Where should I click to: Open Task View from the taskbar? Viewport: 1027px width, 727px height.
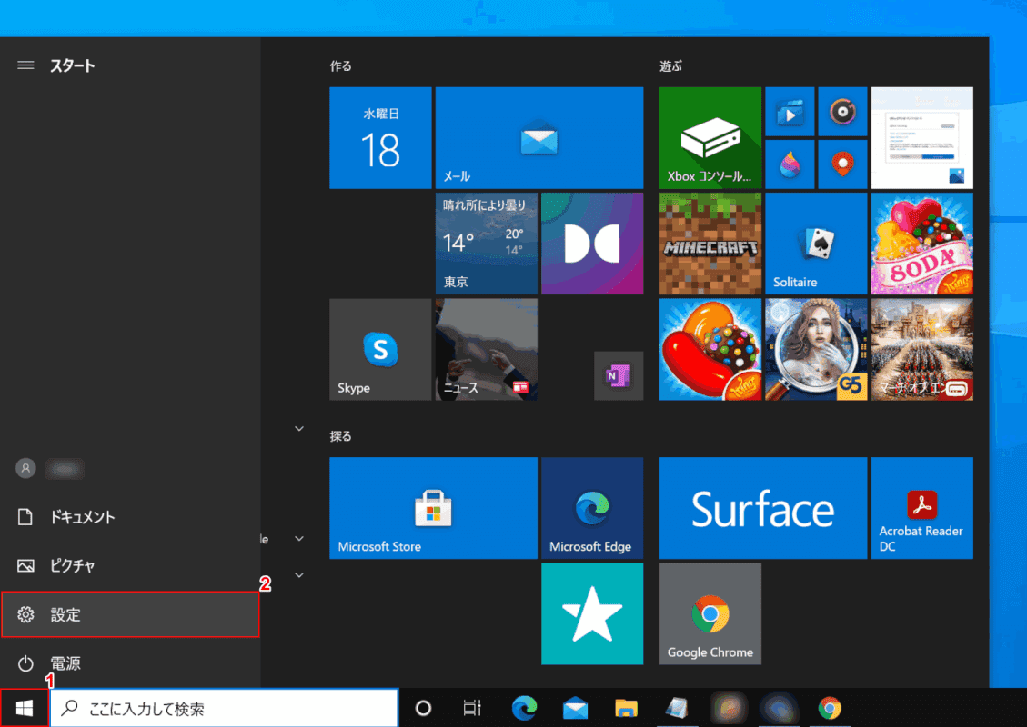tap(471, 708)
